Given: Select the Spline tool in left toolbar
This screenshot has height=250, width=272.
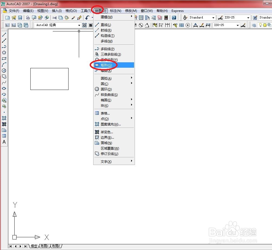Looking at the screenshot, I should [4, 82].
